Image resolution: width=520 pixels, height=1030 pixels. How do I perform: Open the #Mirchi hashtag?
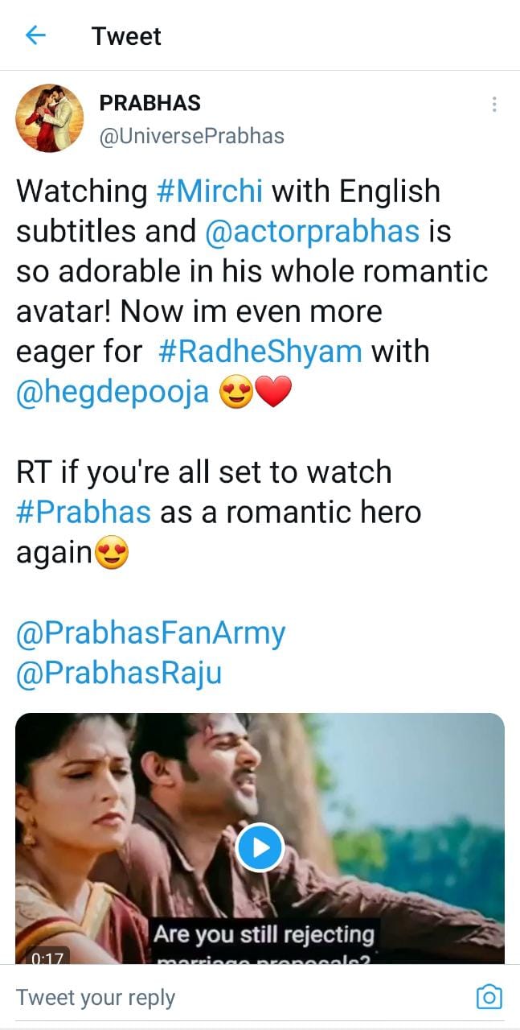pos(209,192)
